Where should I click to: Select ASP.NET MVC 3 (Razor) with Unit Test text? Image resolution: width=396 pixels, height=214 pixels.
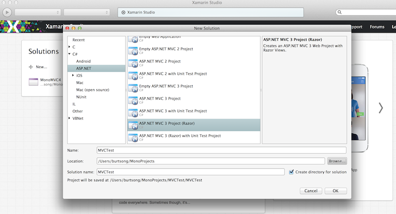(x=180, y=136)
